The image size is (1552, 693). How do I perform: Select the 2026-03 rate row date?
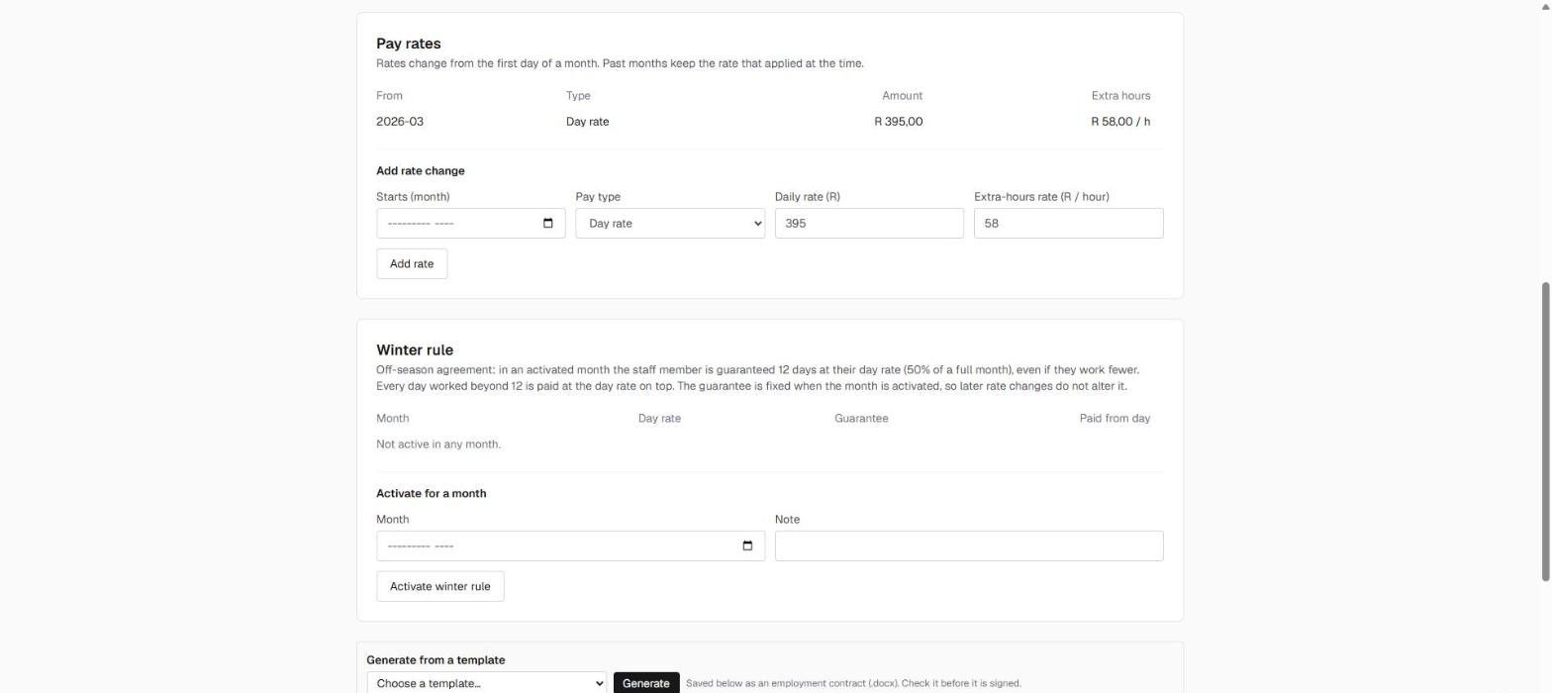click(400, 122)
